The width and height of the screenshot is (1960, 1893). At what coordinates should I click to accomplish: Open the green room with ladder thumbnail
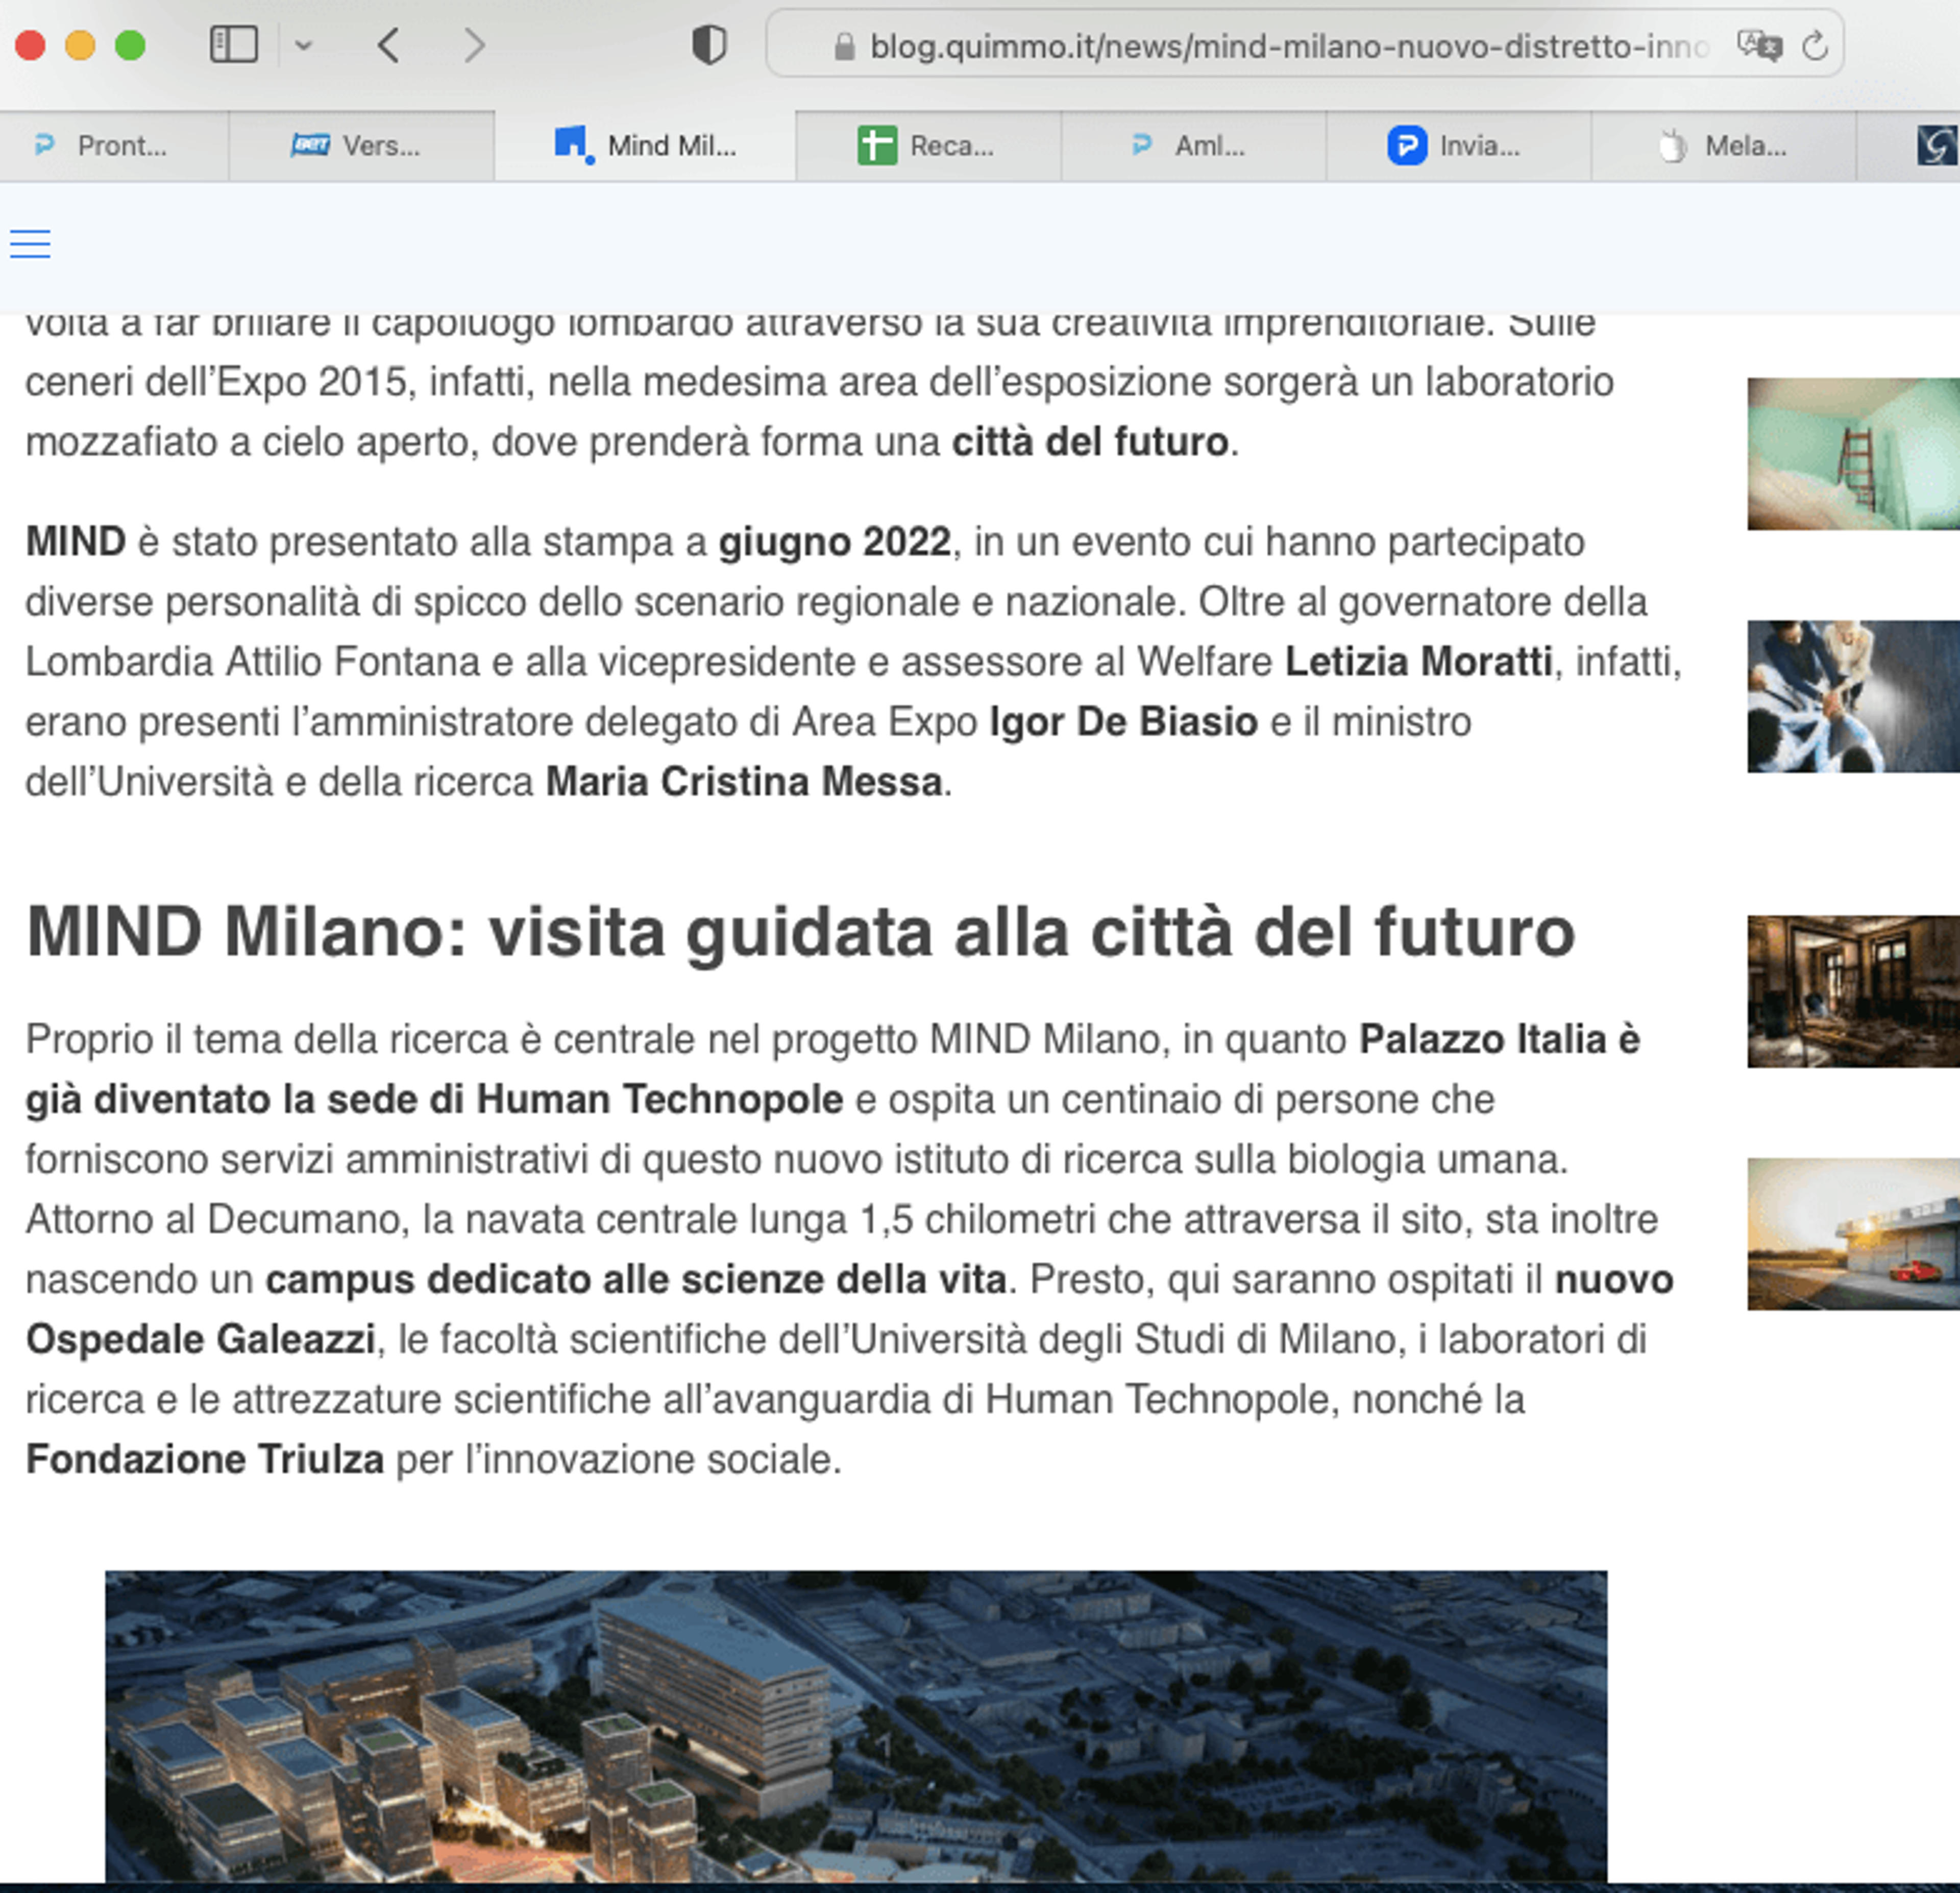pyautogui.click(x=1853, y=454)
